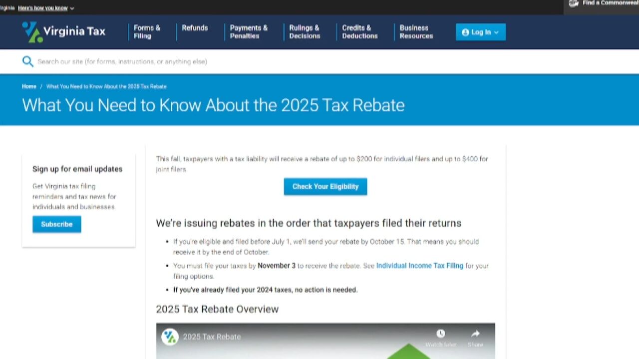
Task: Open the Forms & Filing menu
Action: pyautogui.click(x=147, y=32)
